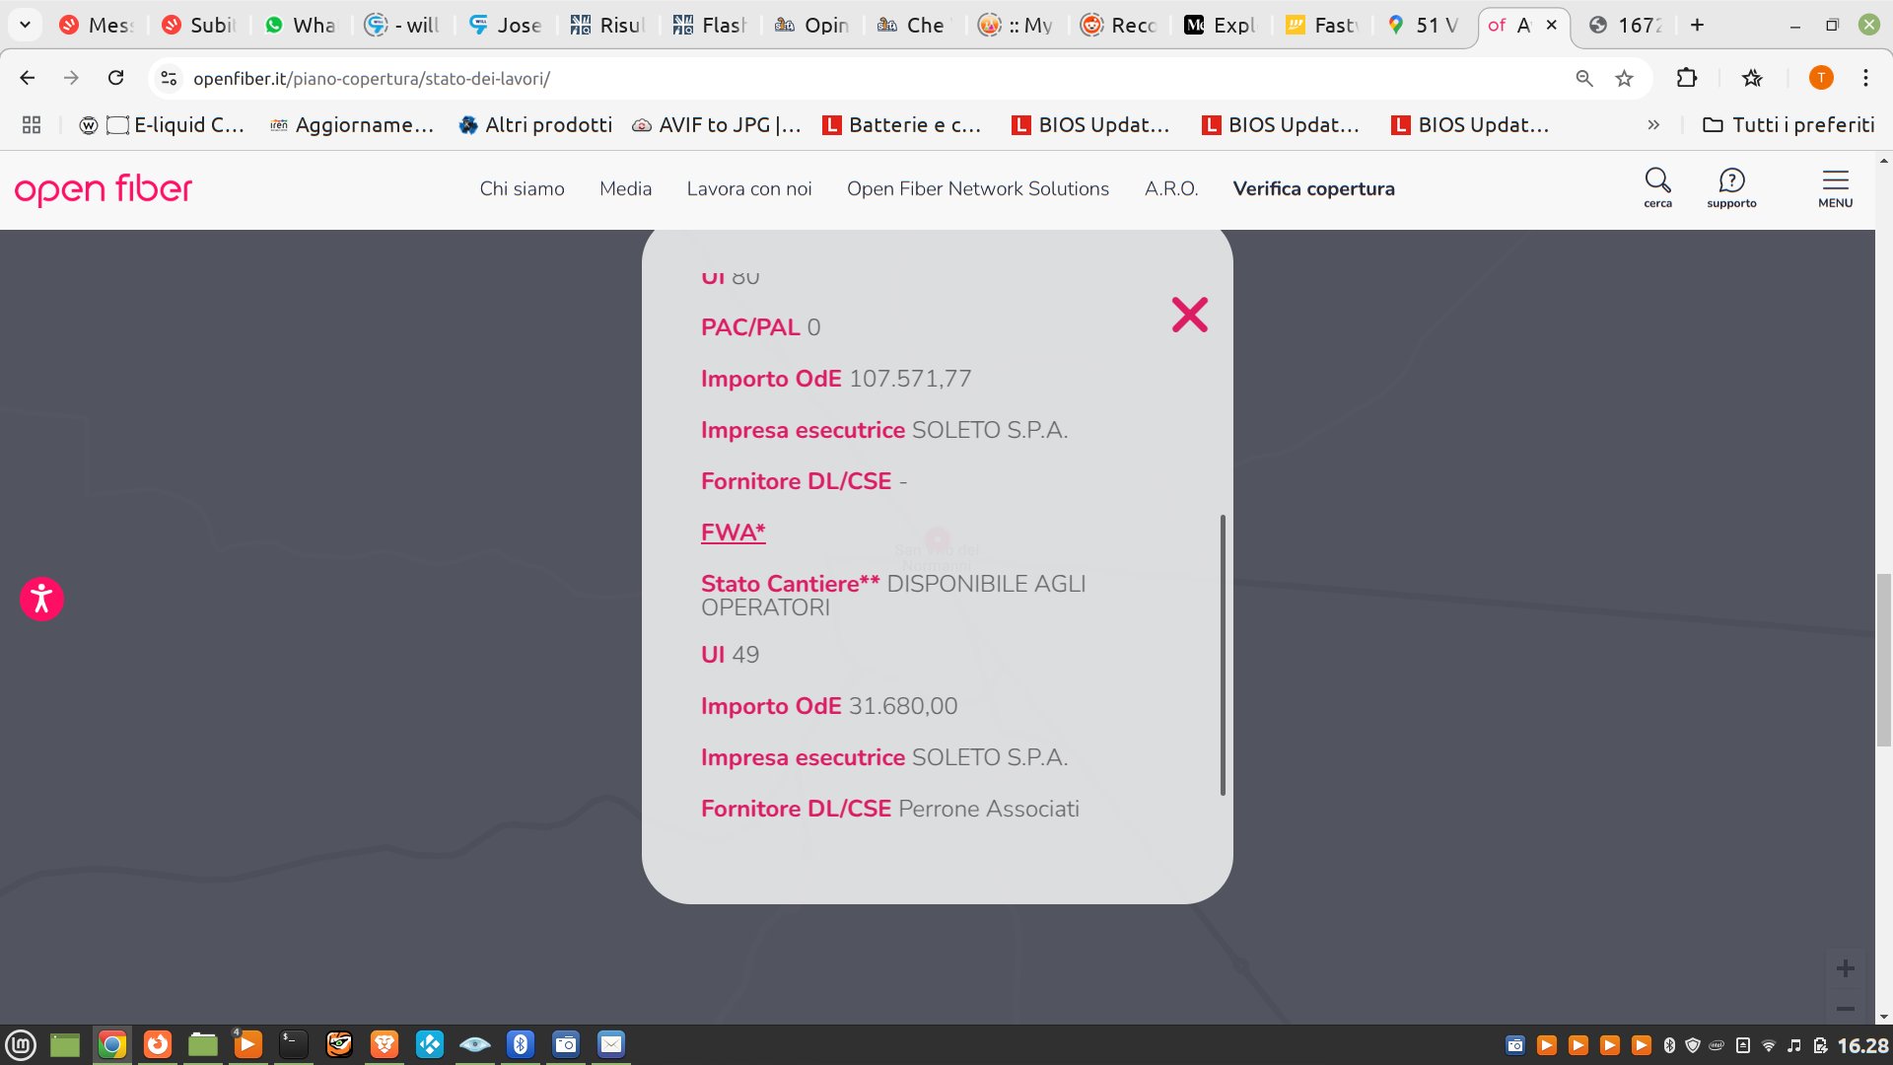Open Brave browser from the taskbar

pyautogui.click(x=384, y=1045)
